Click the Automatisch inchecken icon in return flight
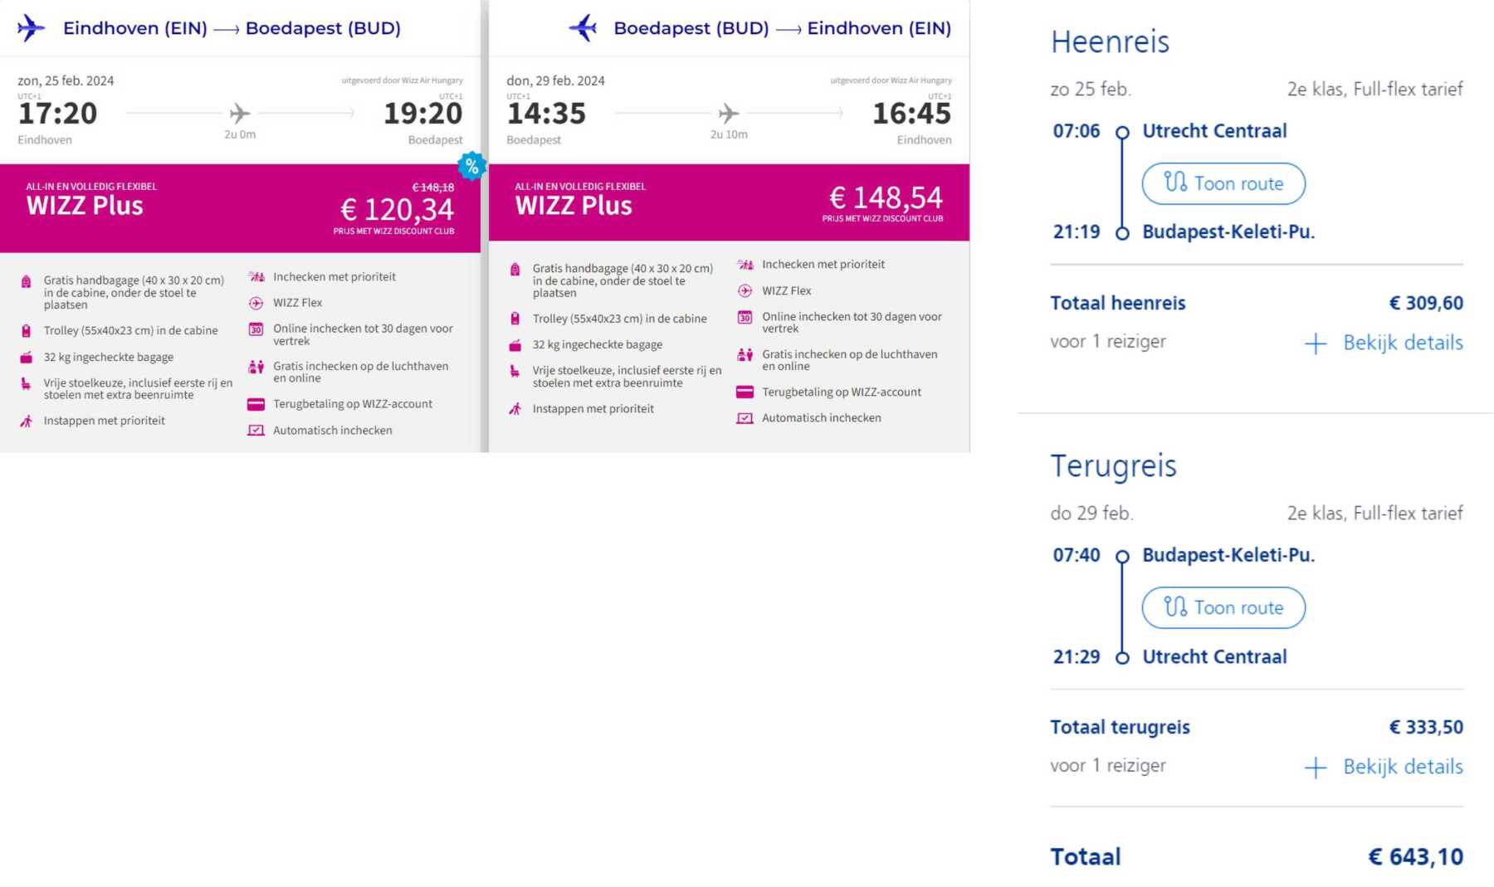Image resolution: width=1494 pixels, height=887 pixels. click(745, 418)
